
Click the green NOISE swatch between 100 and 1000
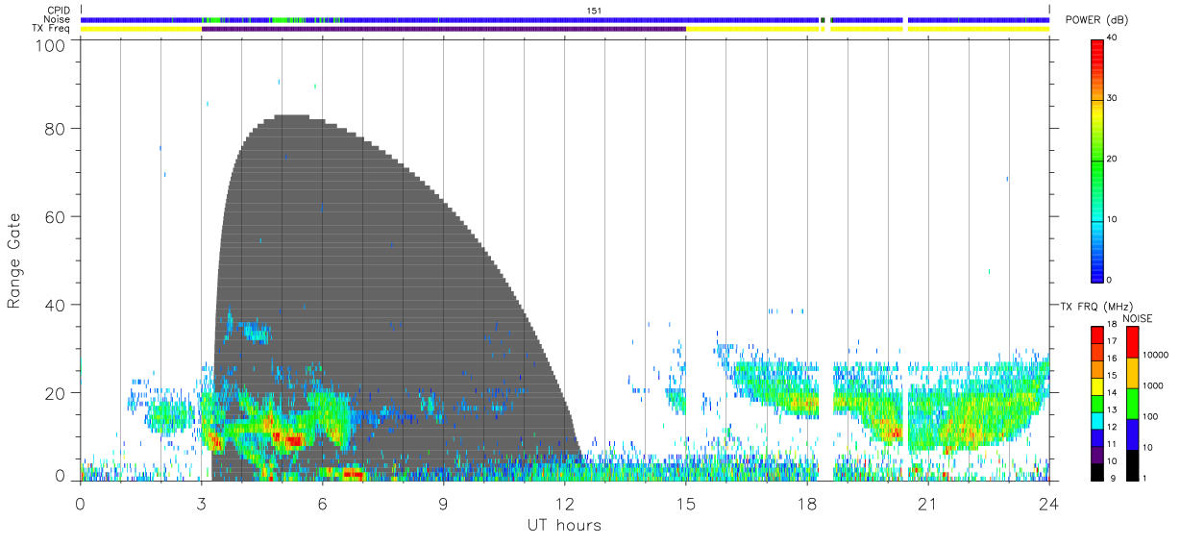(1132, 403)
